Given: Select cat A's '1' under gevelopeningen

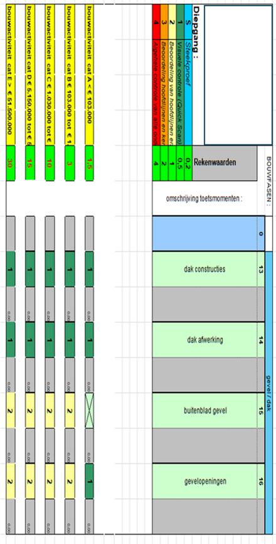Looking at the screenshot, I should tap(89, 481).
